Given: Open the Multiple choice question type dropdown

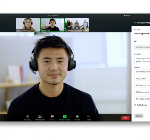Looking at the screenshot, I should pyautogui.click(x=142, y=47).
